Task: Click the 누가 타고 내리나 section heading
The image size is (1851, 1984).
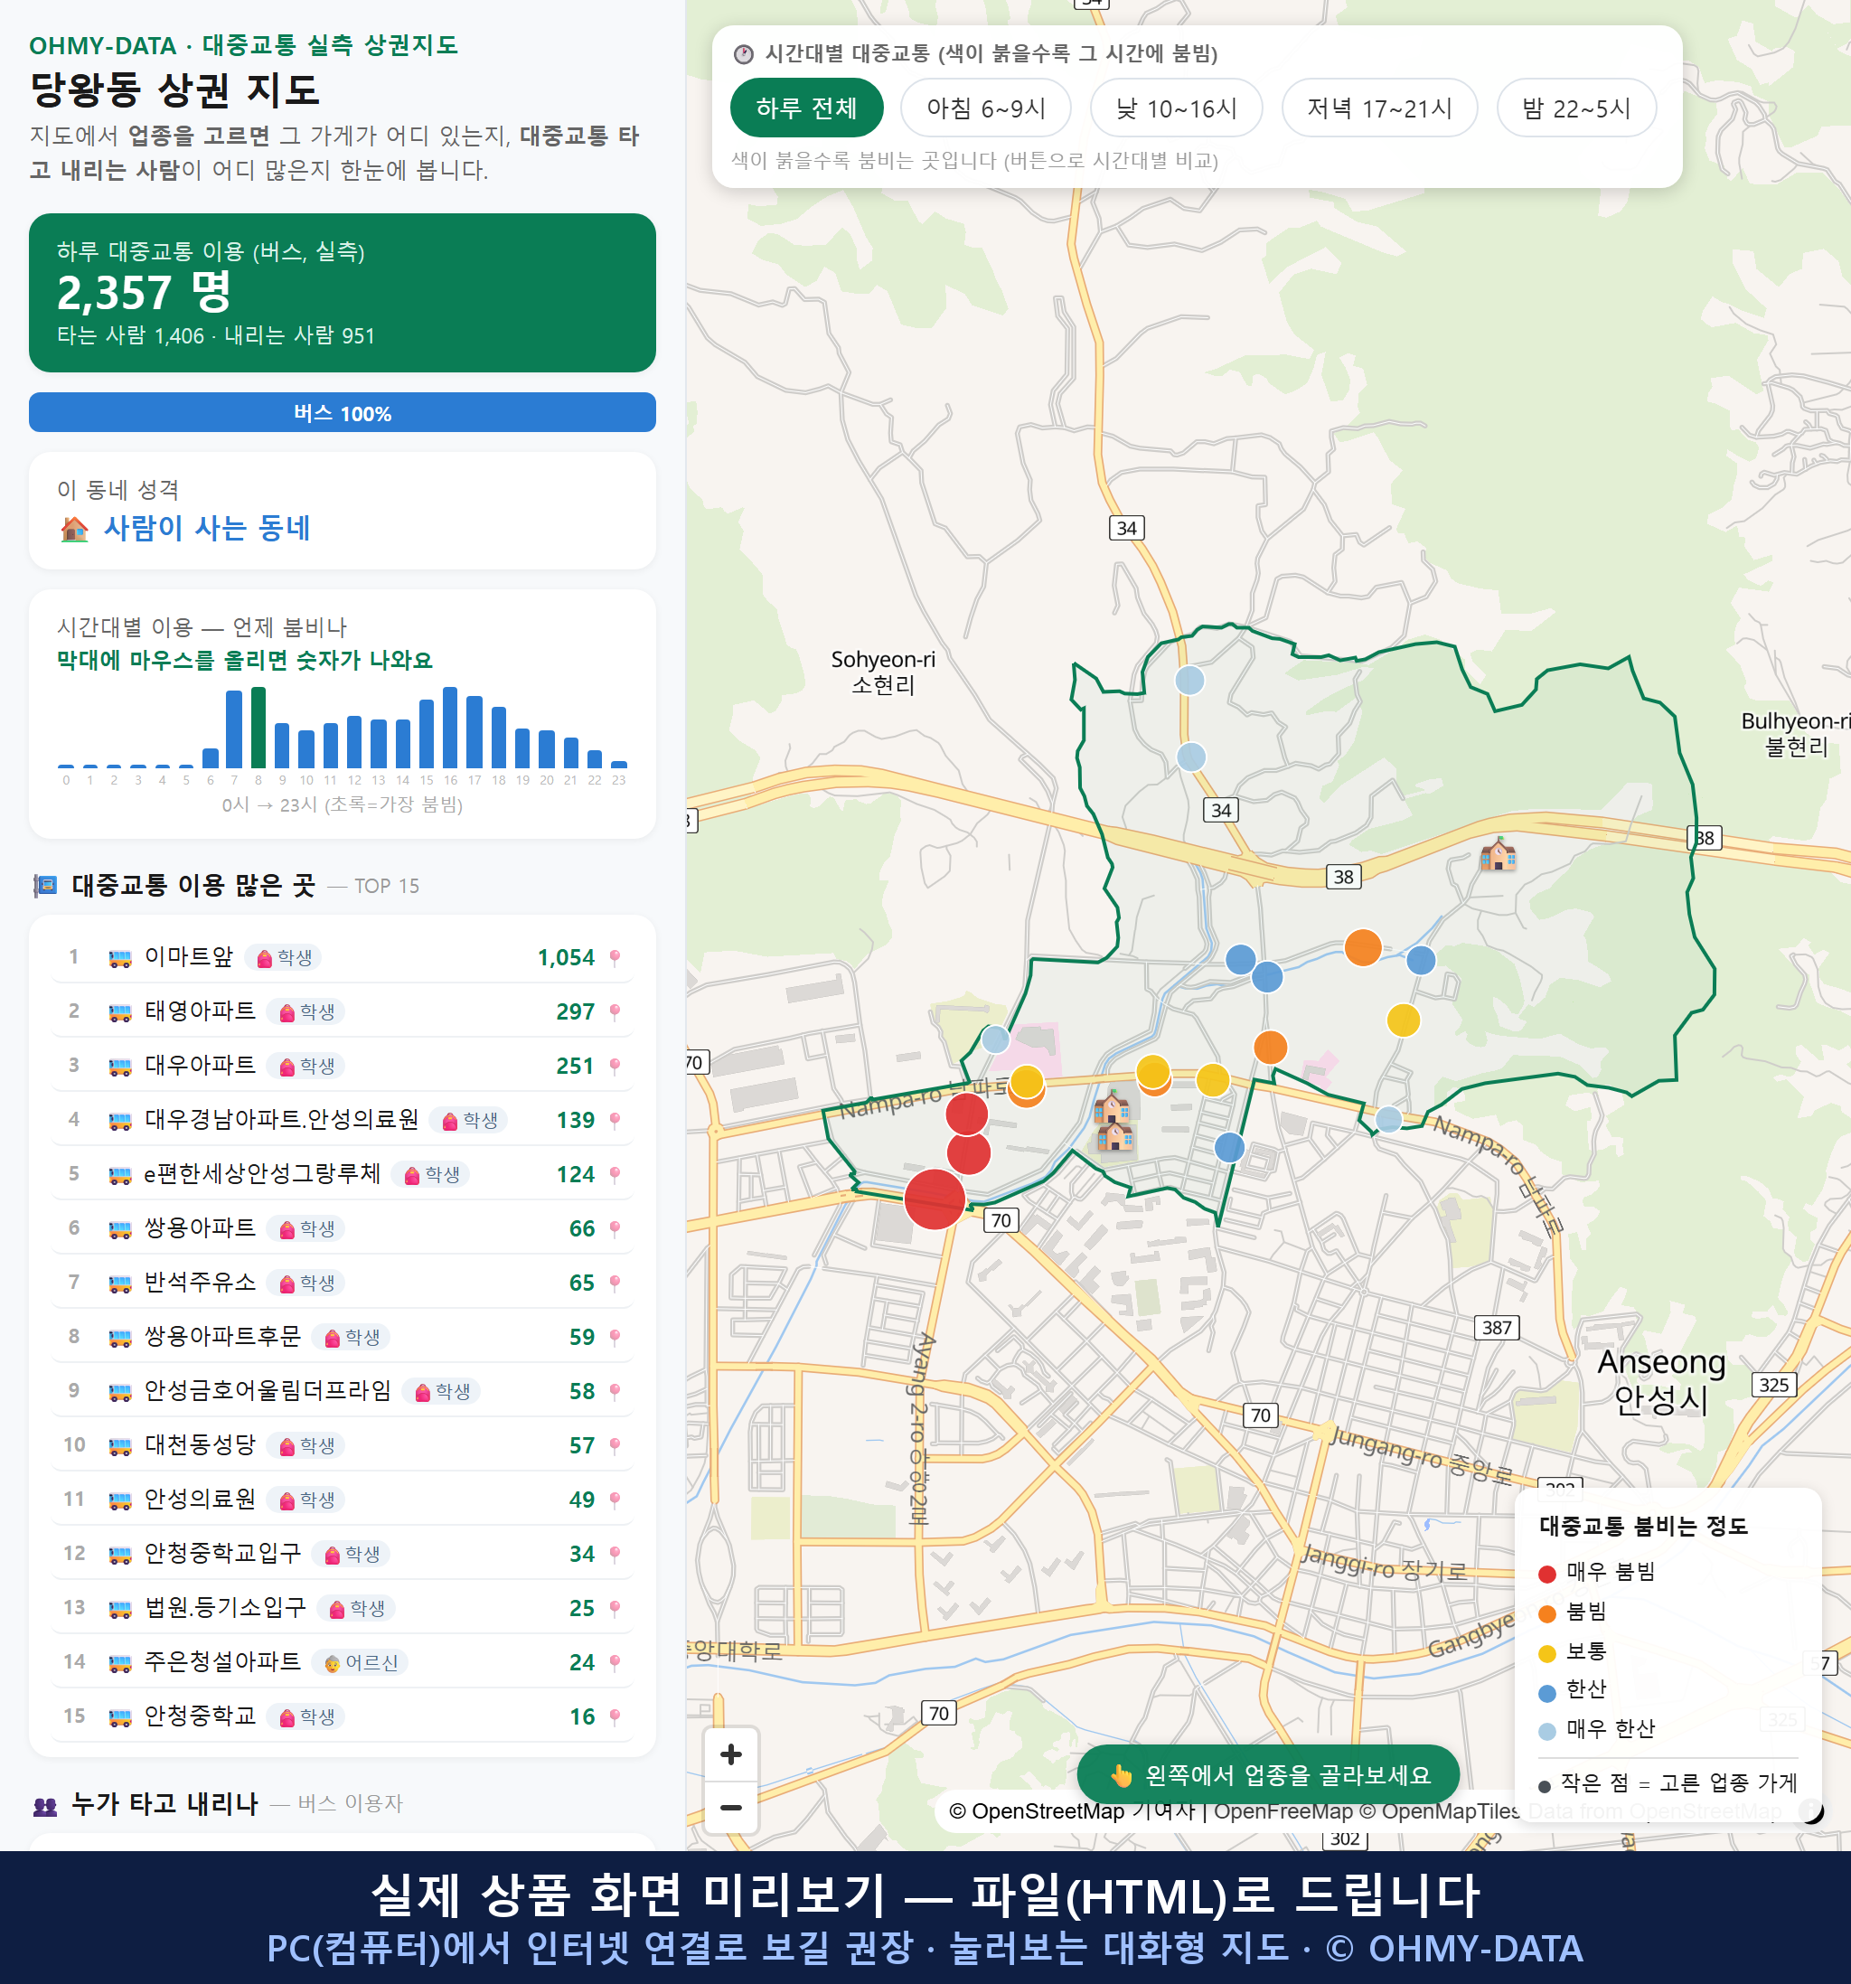Action: [164, 1803]
